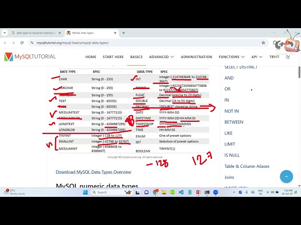Open TRYIT in navigation
This screenshot has height=225, width=301.
point(274,57)
